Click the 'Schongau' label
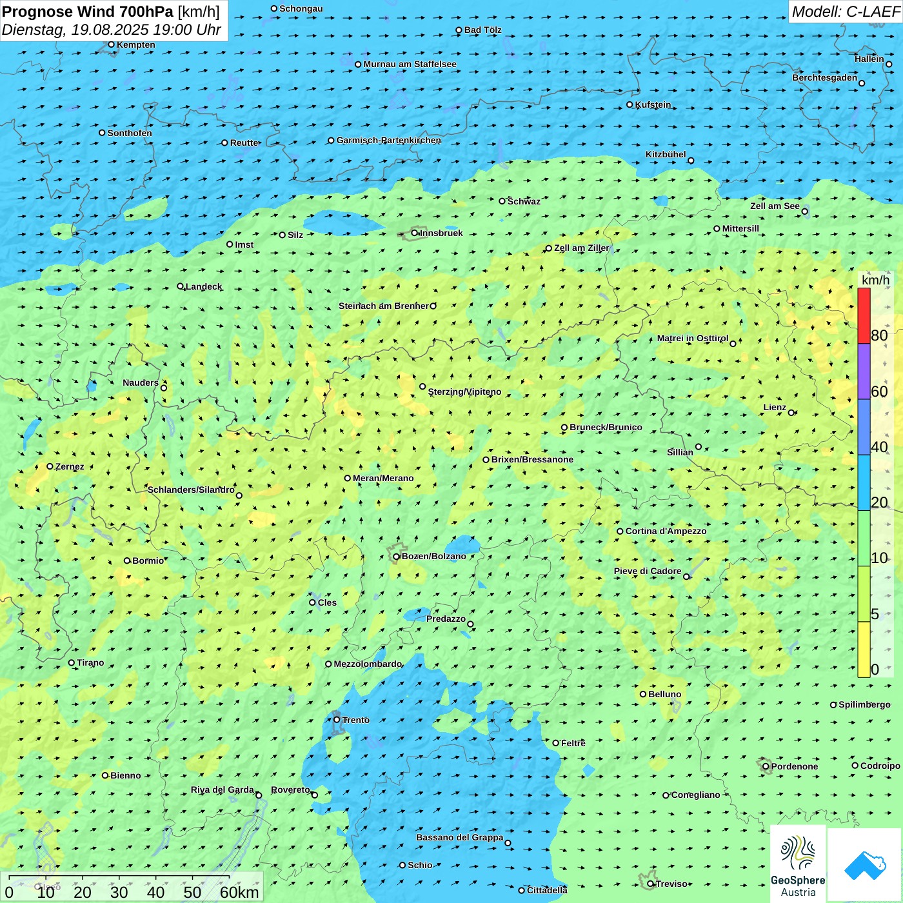 pyautogui.click(x=301, y=8)
